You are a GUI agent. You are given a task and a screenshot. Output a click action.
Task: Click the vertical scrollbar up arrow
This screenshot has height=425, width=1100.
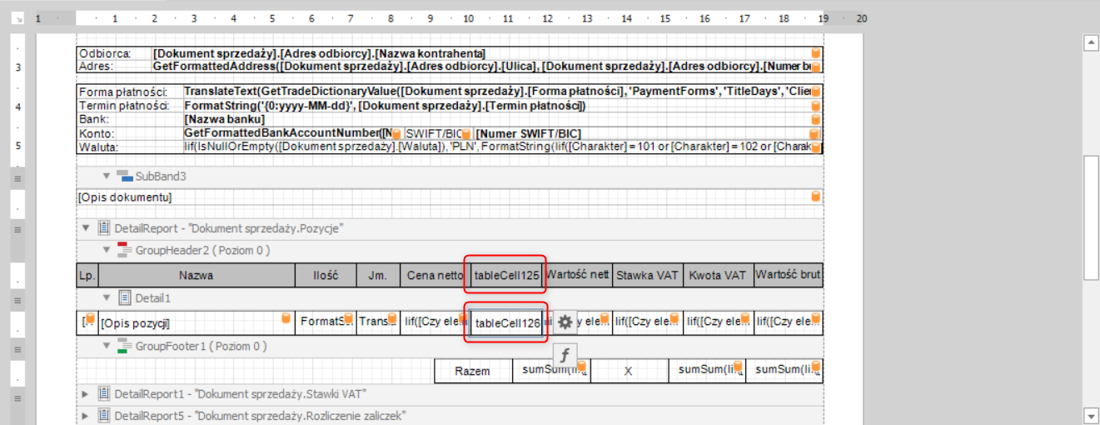pos(1089,42)
